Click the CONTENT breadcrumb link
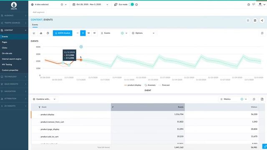The height and width of the screenshot is (150, 267). point(36,20)
